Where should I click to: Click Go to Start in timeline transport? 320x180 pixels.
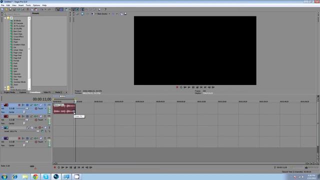79,167
